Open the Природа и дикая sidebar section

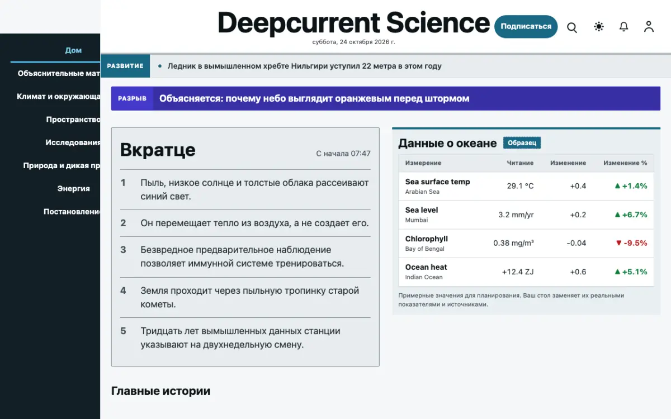click(x=62, y=165)
